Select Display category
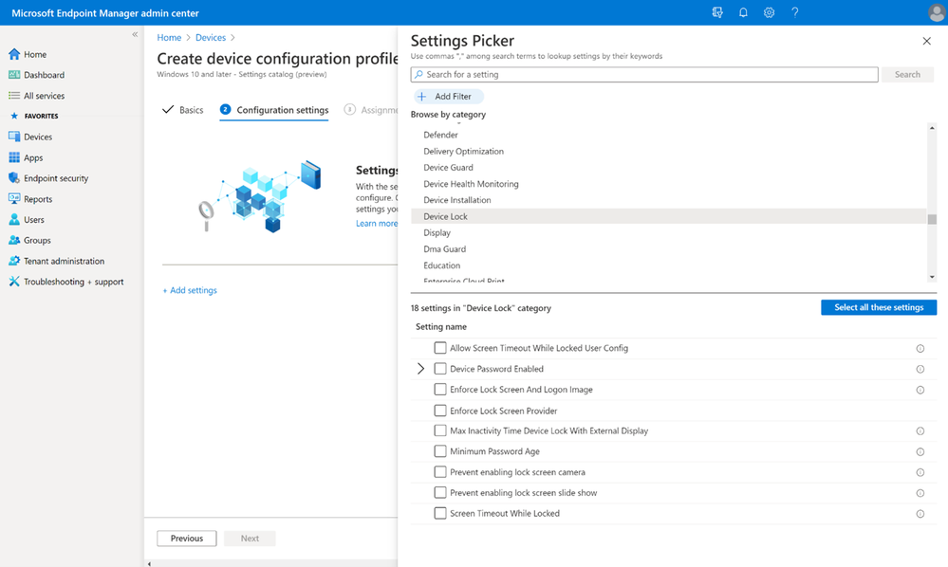Image resolution: width=948 pixels, height=567 pixels. [437, 232]
